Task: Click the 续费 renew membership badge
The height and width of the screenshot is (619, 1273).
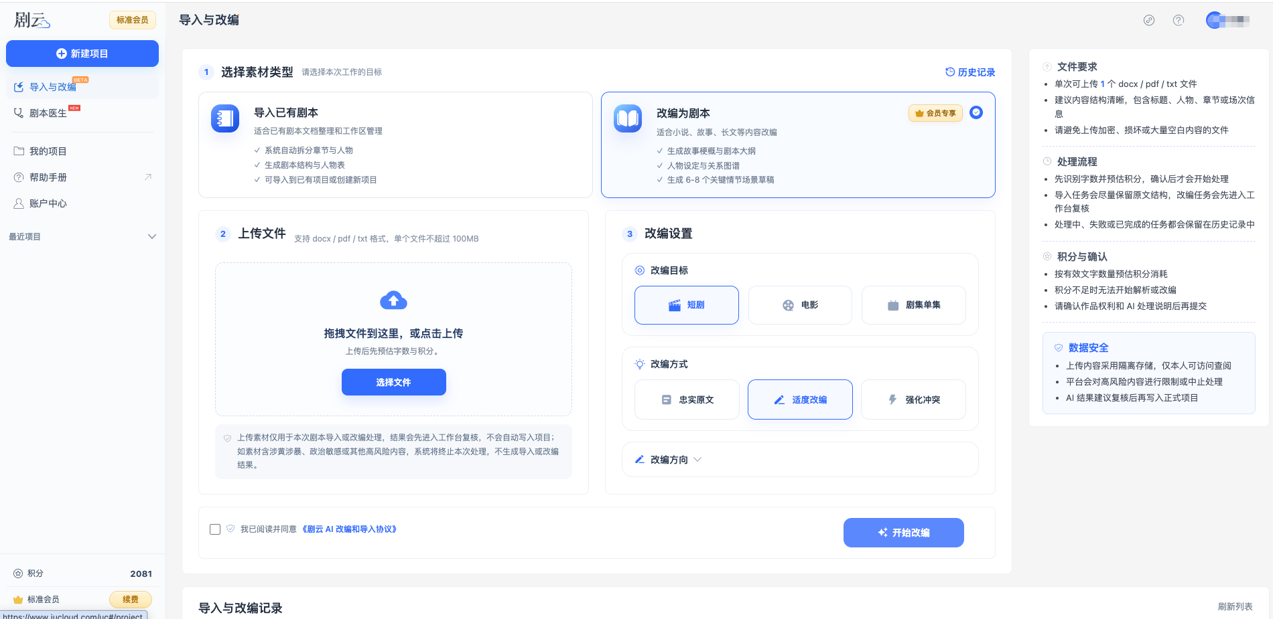Action: point(131,600)
